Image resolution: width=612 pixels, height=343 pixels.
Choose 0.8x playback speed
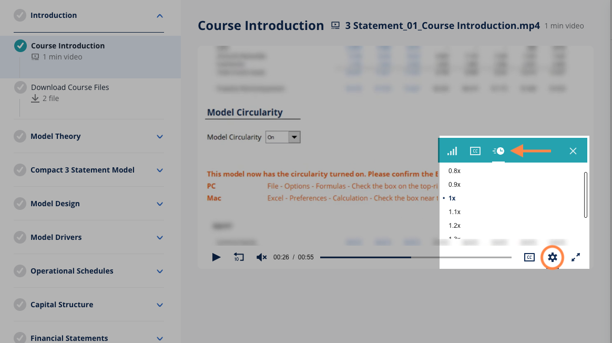coord(454,171)
